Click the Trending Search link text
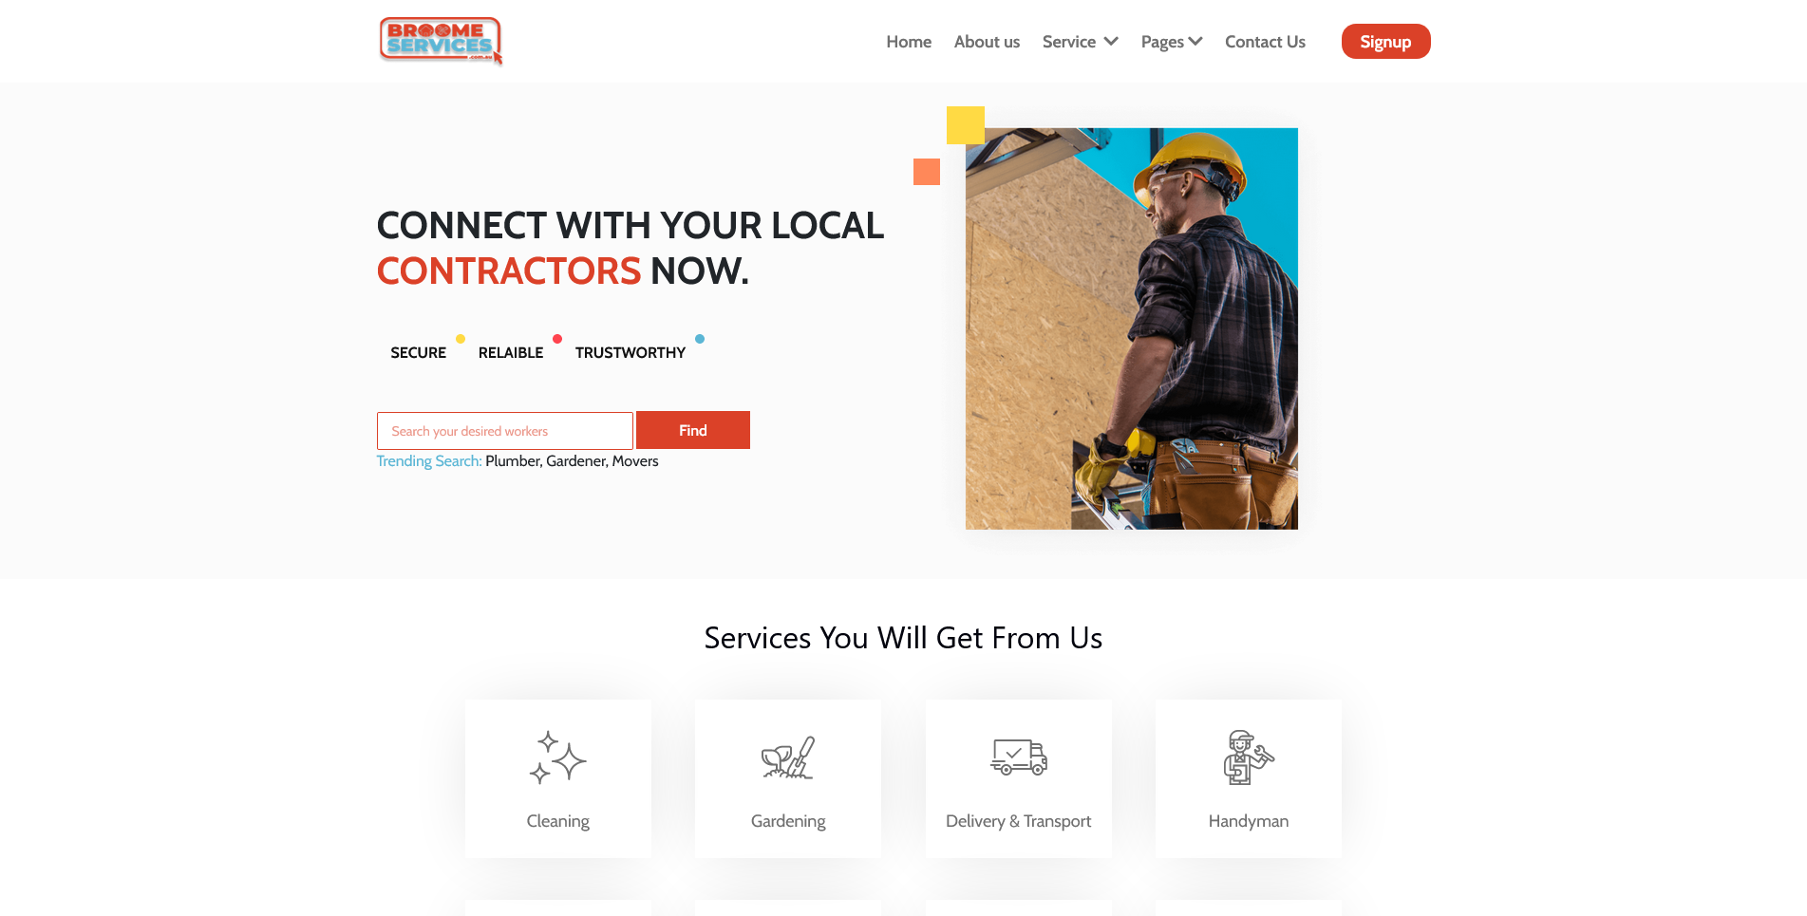 [429, 461]
